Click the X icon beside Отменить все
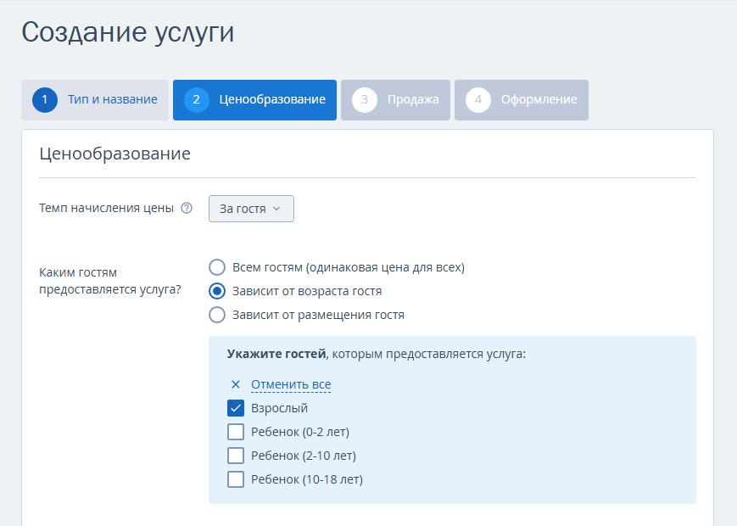This screenshot has width=737, height=526. pos(236,384)
